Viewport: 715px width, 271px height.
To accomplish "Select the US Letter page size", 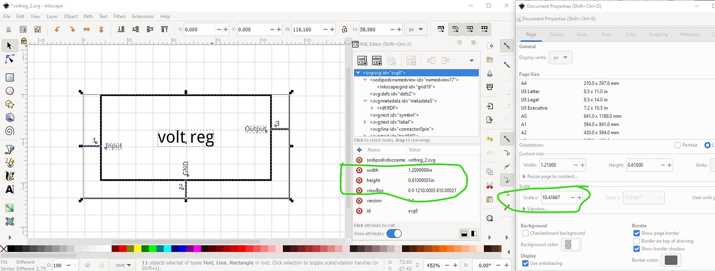I will click(617, 92).
